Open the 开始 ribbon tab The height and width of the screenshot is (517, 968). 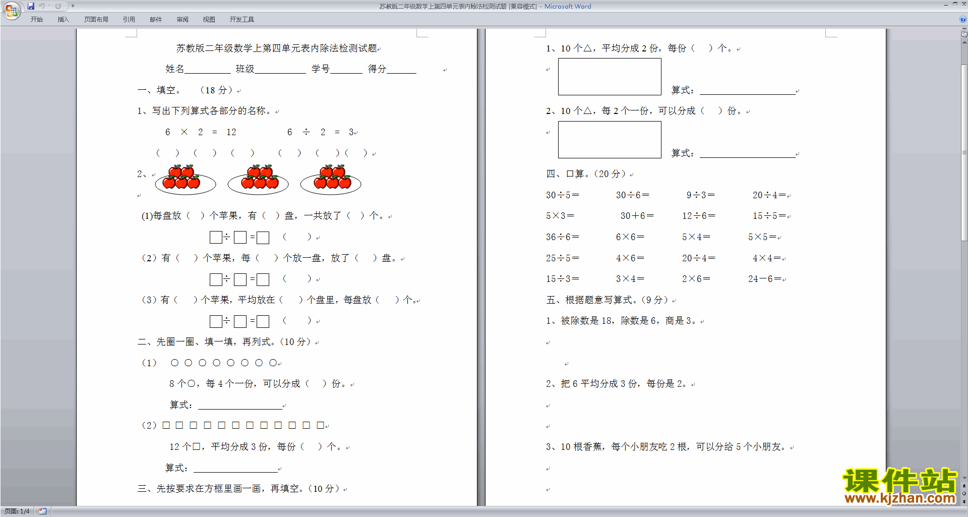(x=36, y=19)
